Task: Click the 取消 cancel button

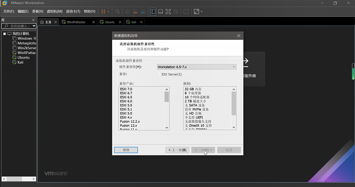Action: coord(229,150)
